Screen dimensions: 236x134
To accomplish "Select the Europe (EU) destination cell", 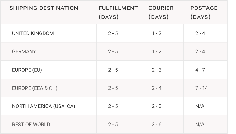I will 27,70.
